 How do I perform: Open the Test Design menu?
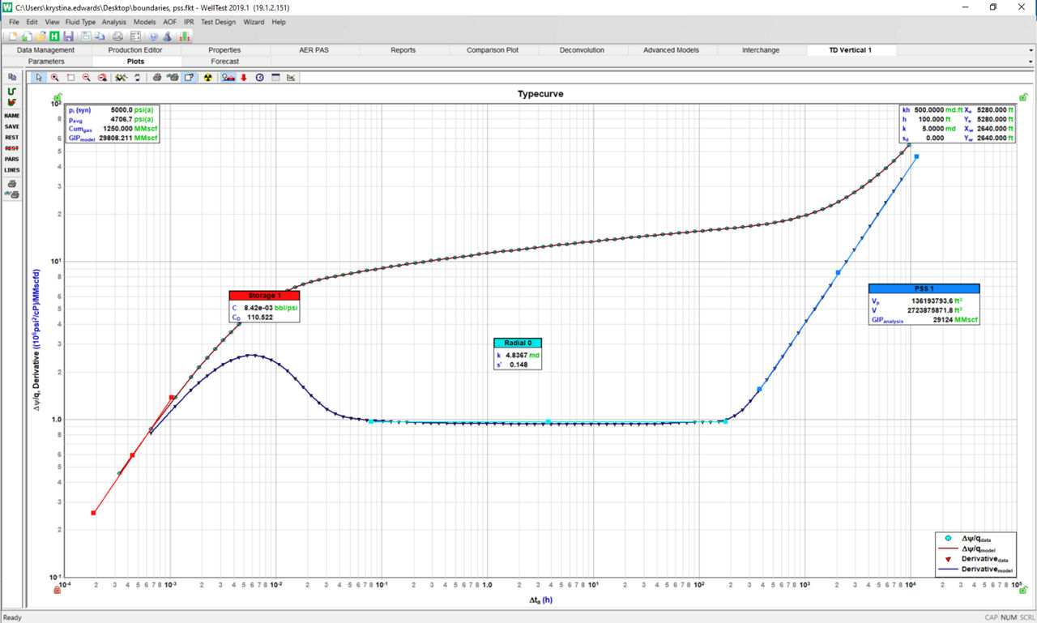point(218,22)
